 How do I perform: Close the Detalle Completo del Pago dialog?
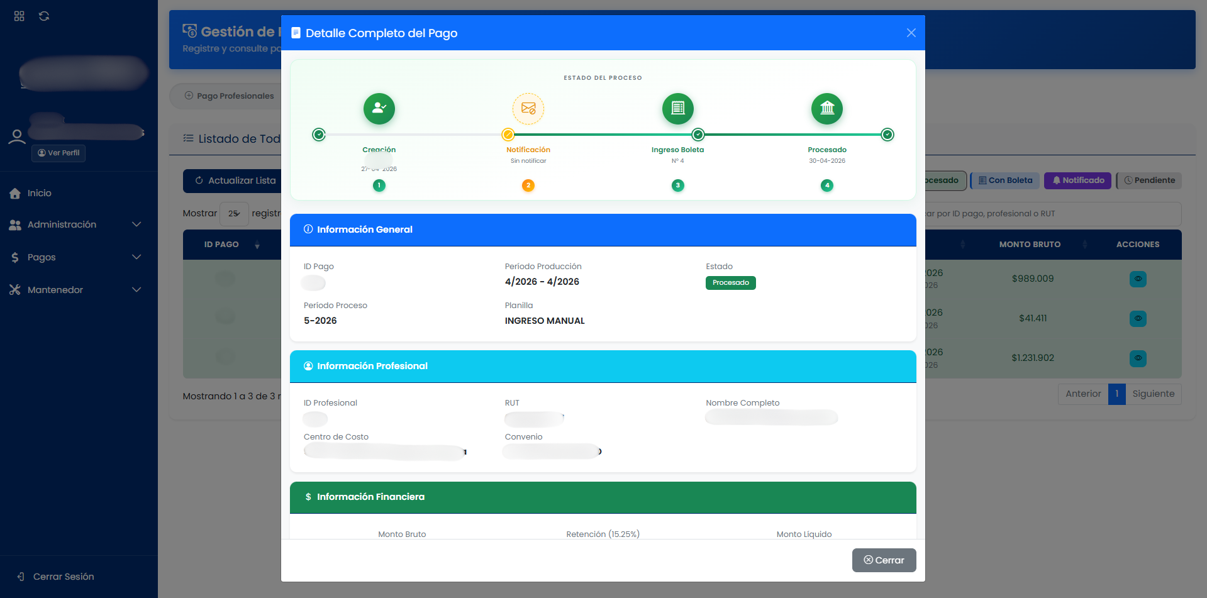tap(911, 33)
